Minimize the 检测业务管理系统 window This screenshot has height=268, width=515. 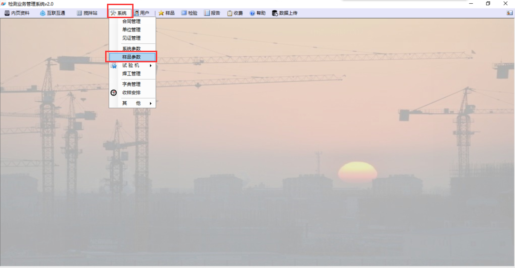coord(471,4)
